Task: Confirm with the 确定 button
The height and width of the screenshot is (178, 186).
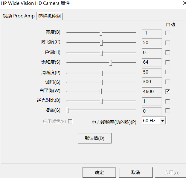Action: pos(99,172)
